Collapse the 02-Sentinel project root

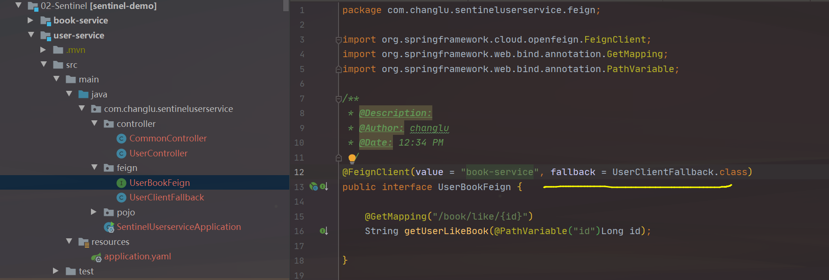18,5
